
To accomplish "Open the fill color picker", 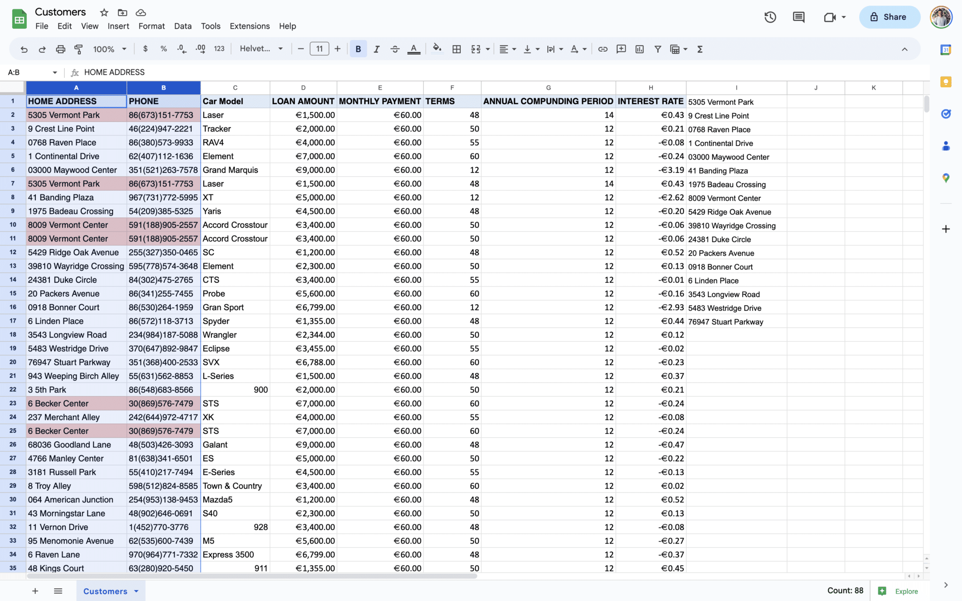I will [x=437, y=49].
